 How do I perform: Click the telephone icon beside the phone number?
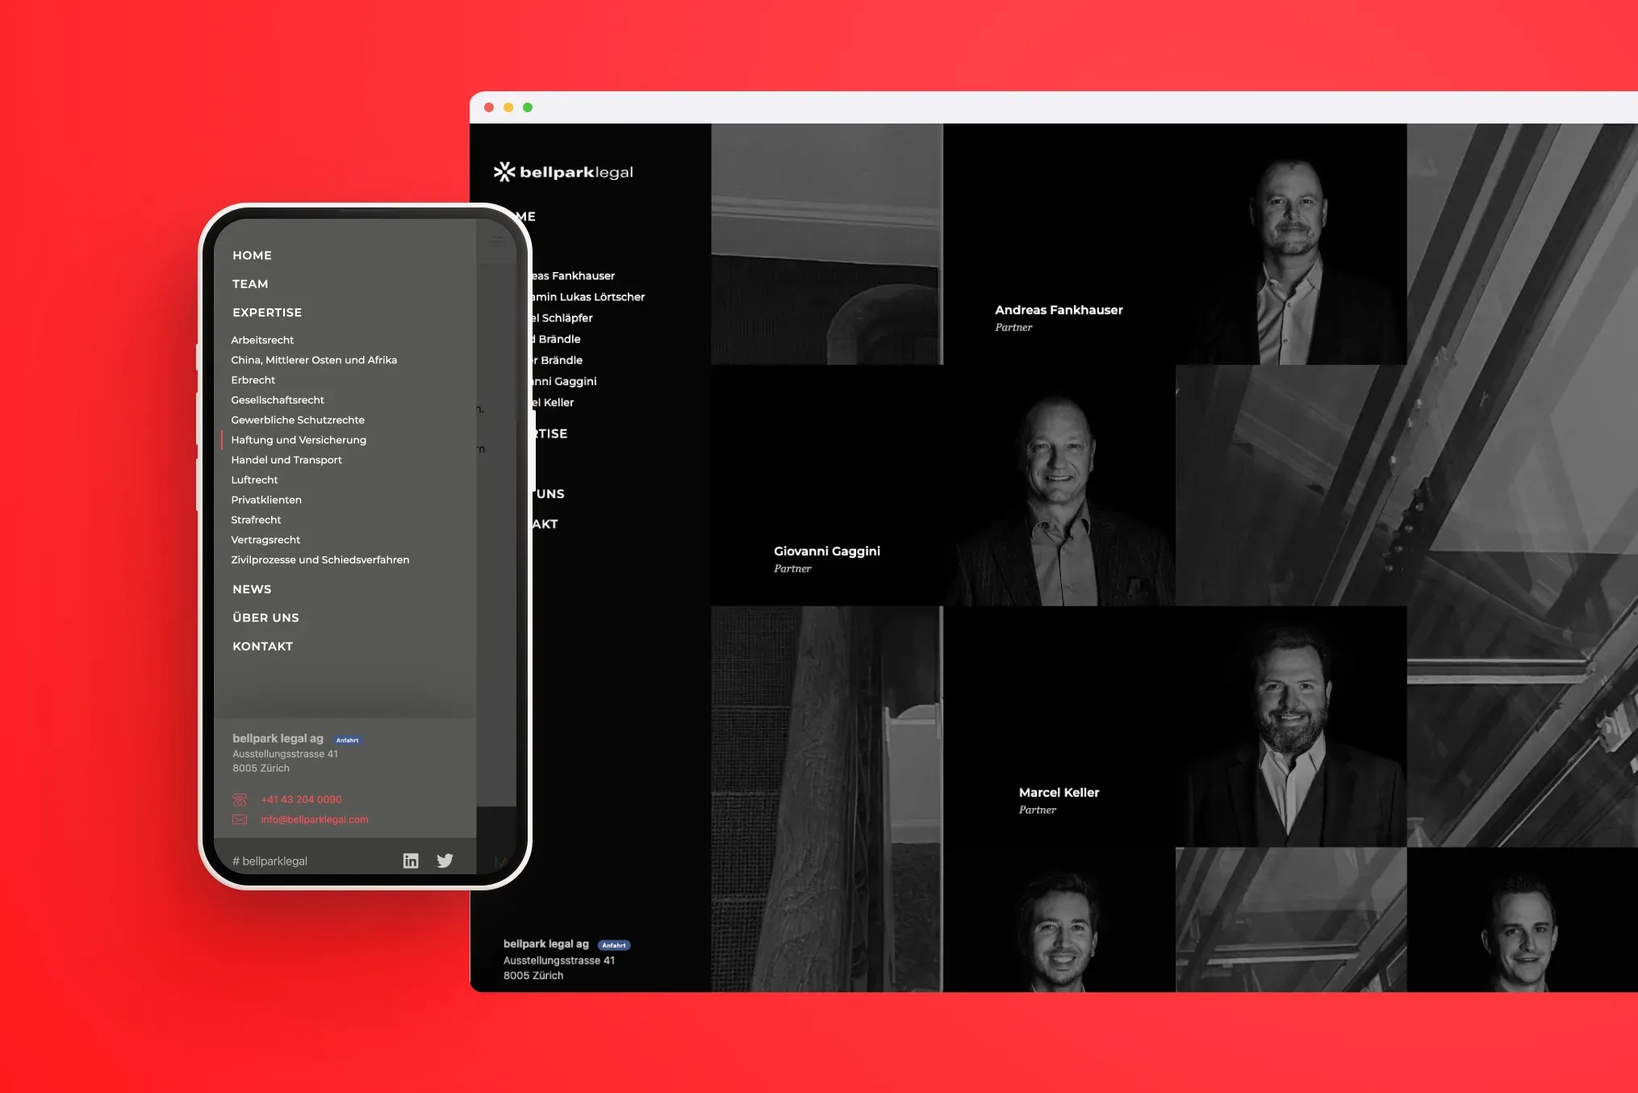click(x=240, y=800)
